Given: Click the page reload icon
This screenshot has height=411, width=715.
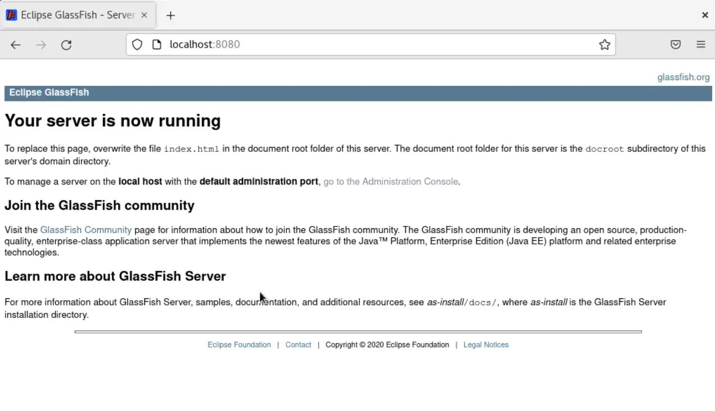Looking at the screenshot, I should (66, 45).
